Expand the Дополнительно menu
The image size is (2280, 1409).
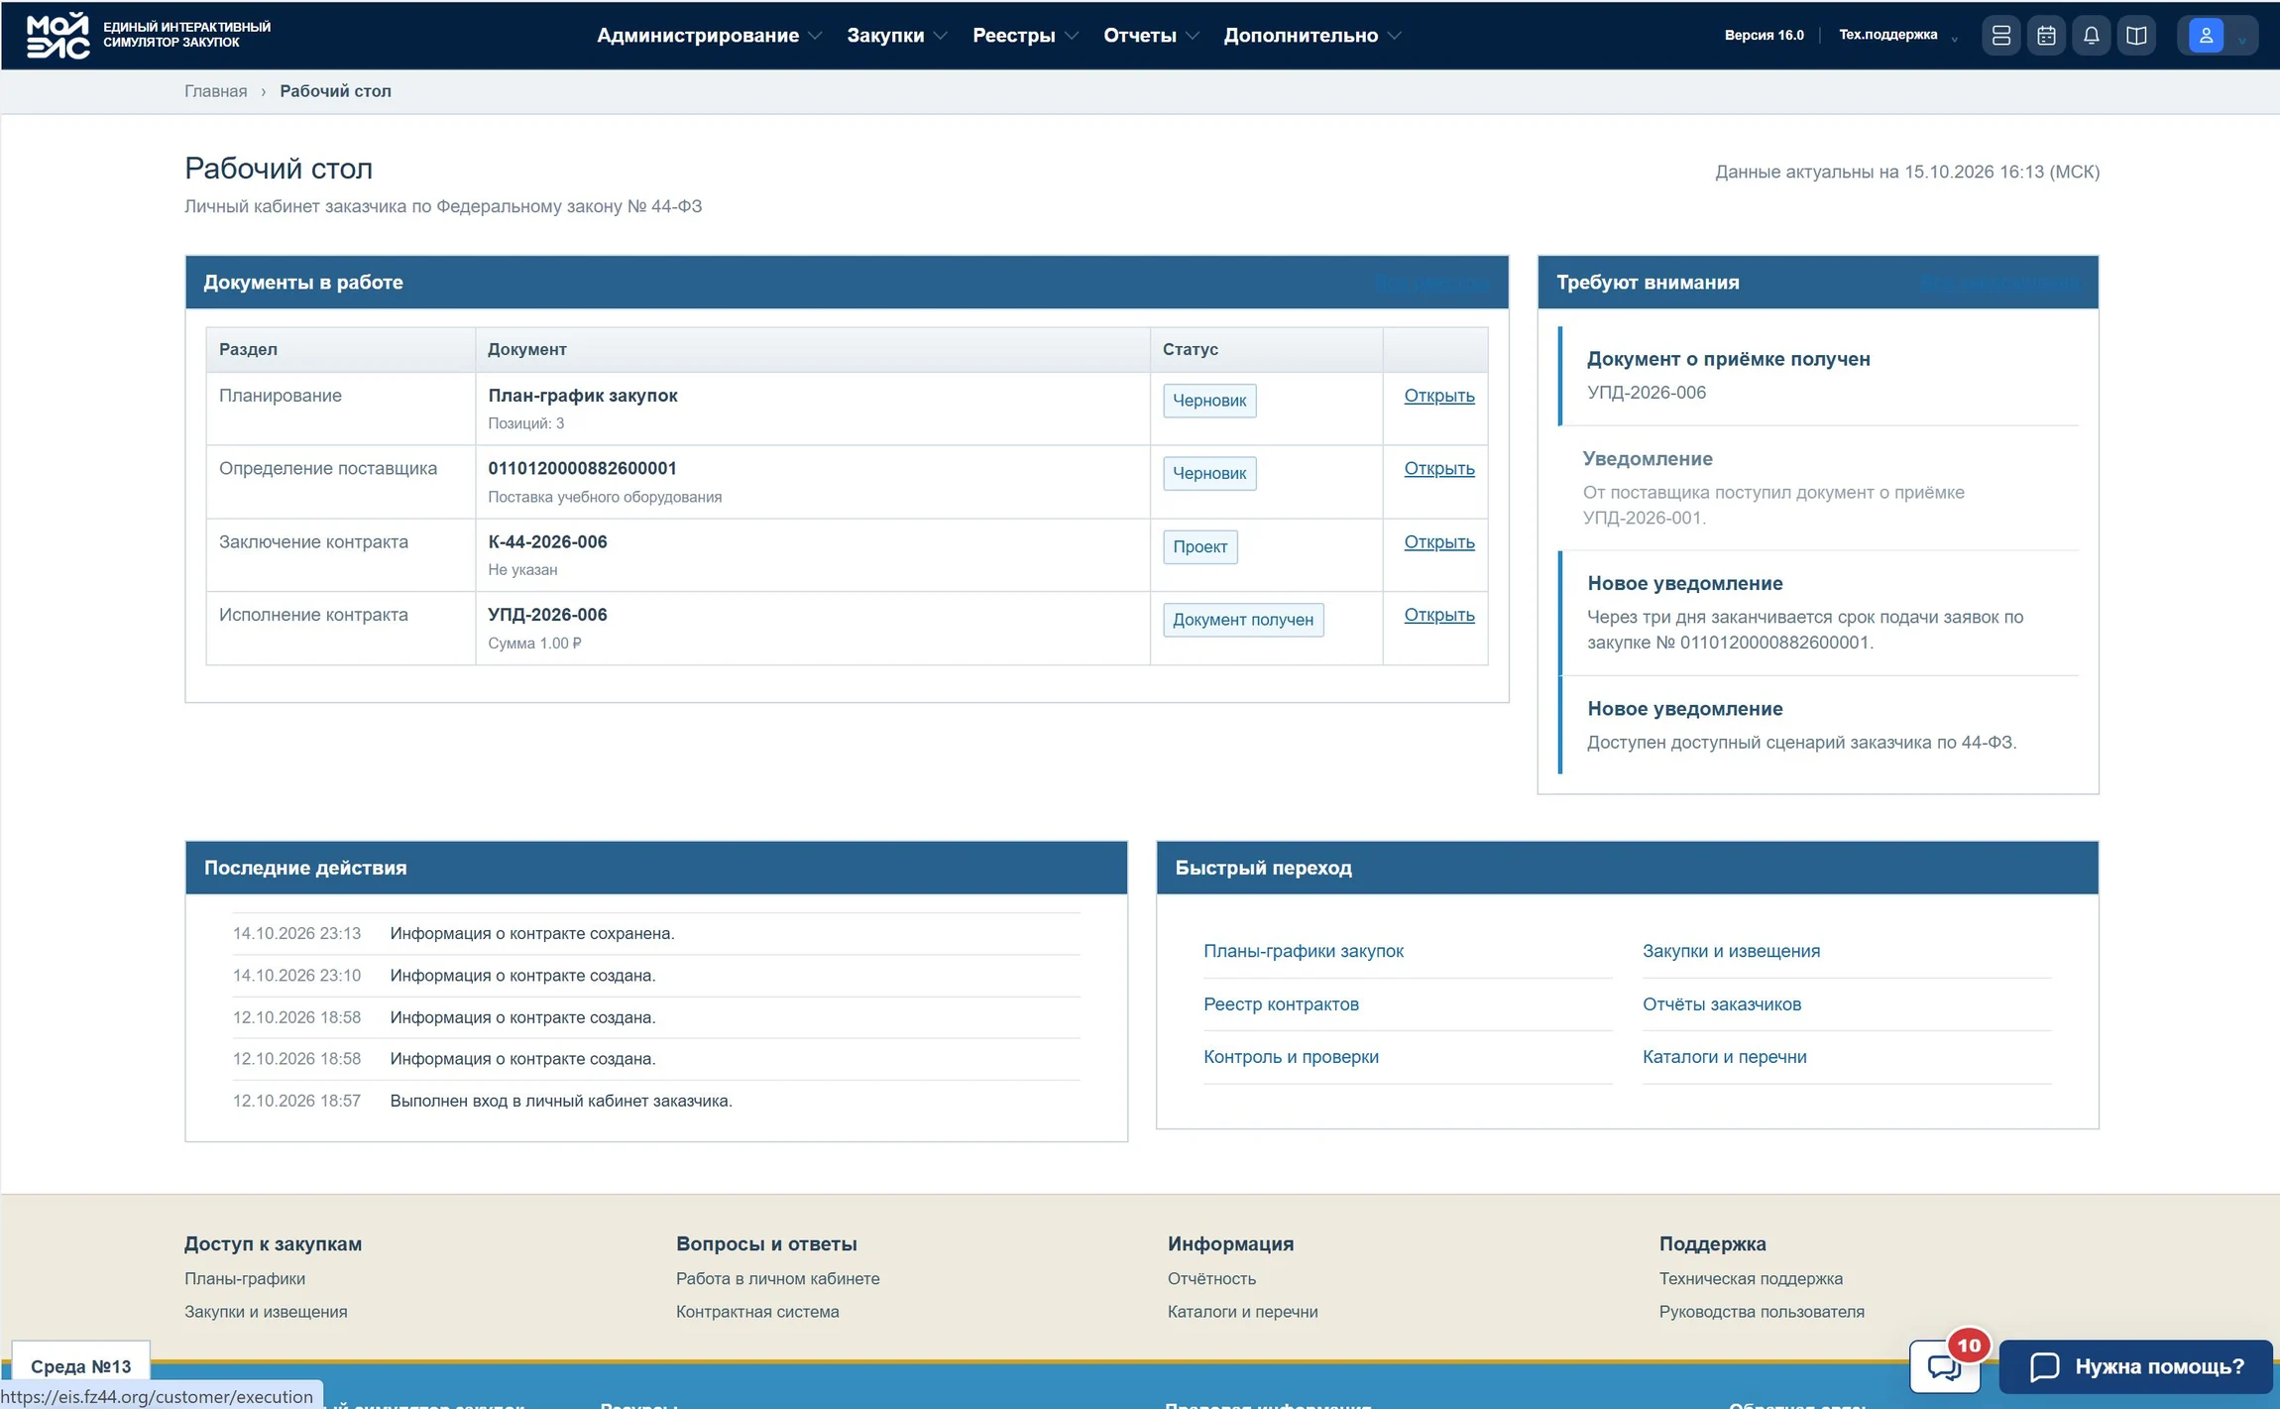1311,35
